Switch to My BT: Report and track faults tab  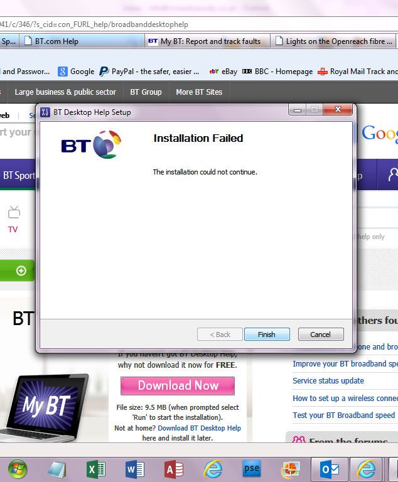pos(207,41)
